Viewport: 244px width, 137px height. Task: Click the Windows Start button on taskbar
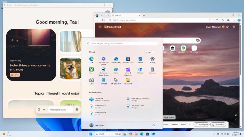(91, 134)
